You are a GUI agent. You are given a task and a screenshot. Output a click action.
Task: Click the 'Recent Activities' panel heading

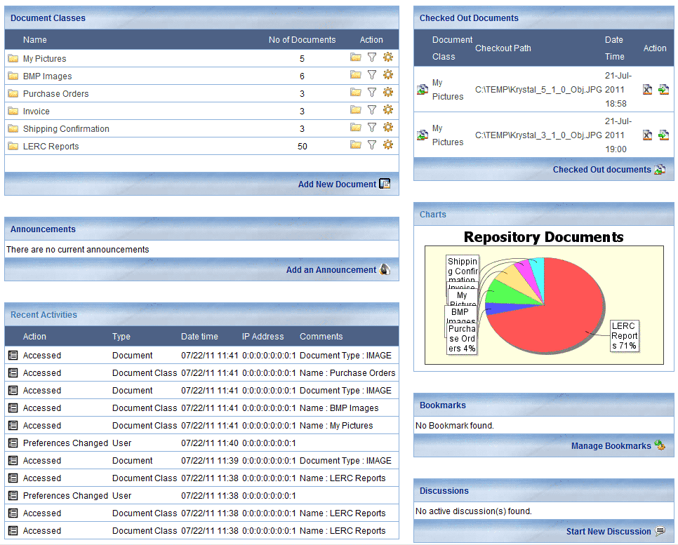tap(44, 315)
